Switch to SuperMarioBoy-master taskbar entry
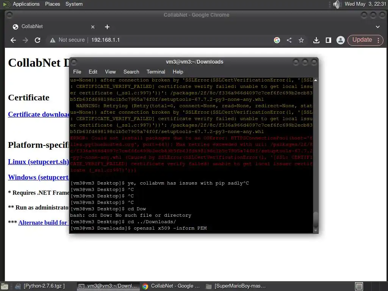The image size is (388, 291). tap(236, 286)
